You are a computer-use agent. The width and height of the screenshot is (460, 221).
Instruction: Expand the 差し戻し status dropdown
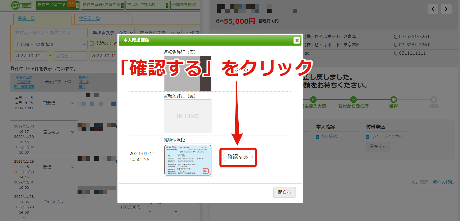pyautogui.click(x=72, y=132)
